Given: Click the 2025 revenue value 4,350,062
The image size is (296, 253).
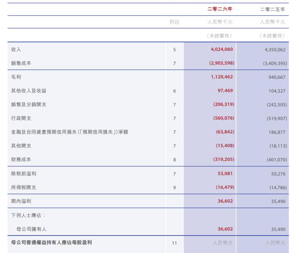Looking at the screenshot, I should click(x=275, y=50).
